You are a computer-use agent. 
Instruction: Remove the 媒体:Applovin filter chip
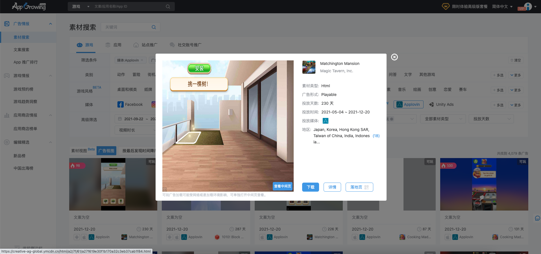(142, 60)
